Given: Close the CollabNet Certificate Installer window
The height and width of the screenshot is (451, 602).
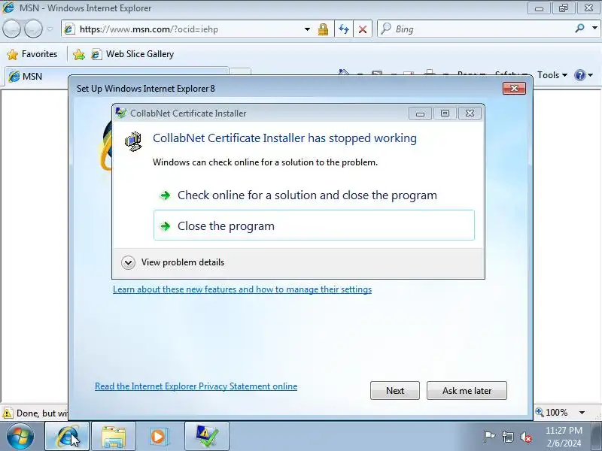Looking at the screenshot, I should (470, 114).
